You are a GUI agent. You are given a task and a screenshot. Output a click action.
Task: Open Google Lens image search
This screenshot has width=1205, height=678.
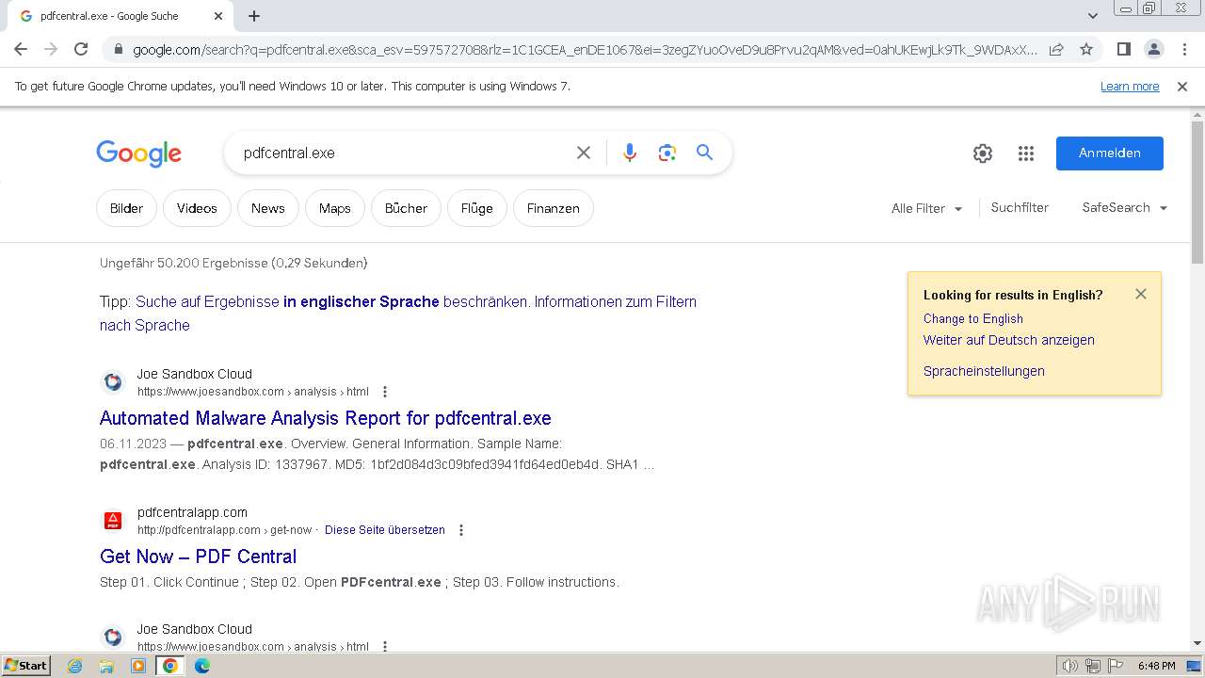click(x=667, y=153)
